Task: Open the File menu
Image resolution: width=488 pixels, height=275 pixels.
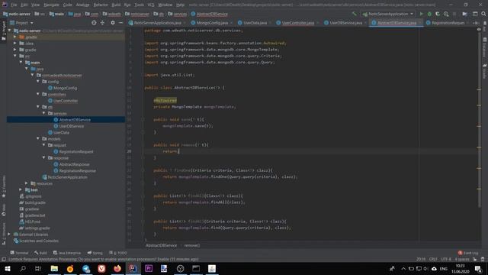Action: coord(14,5)
